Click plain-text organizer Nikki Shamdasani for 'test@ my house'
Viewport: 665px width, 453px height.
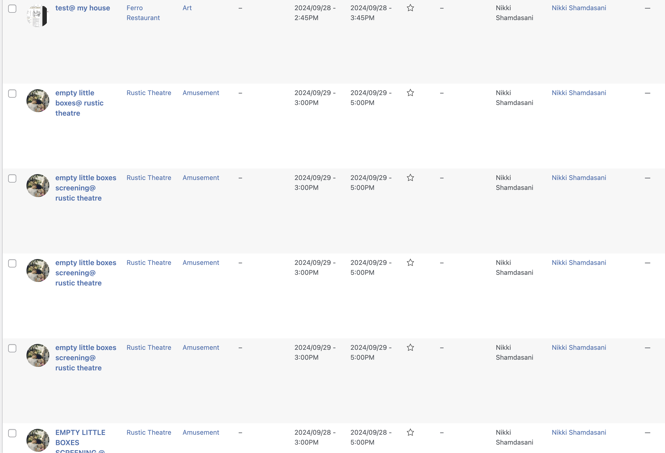(514, 13)
